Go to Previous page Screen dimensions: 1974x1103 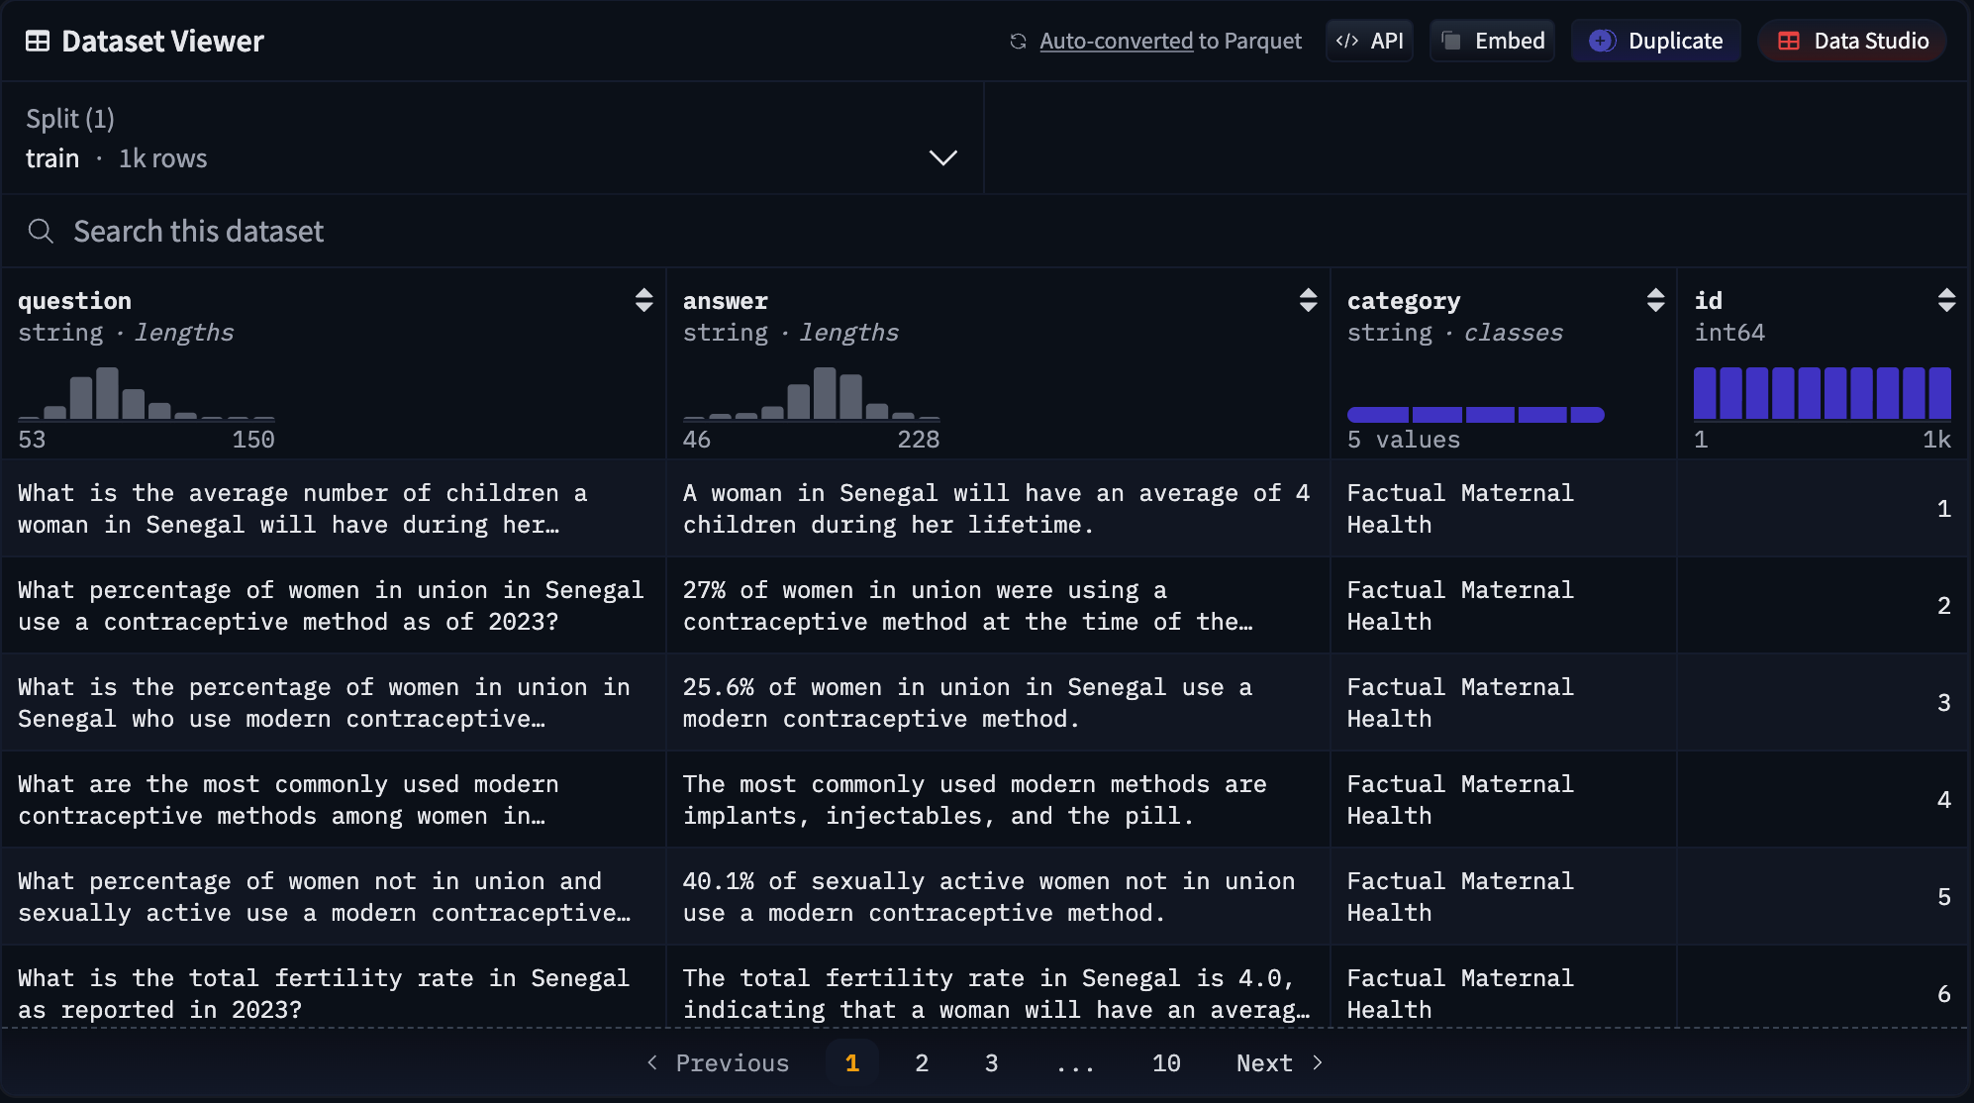[718, 1063]
